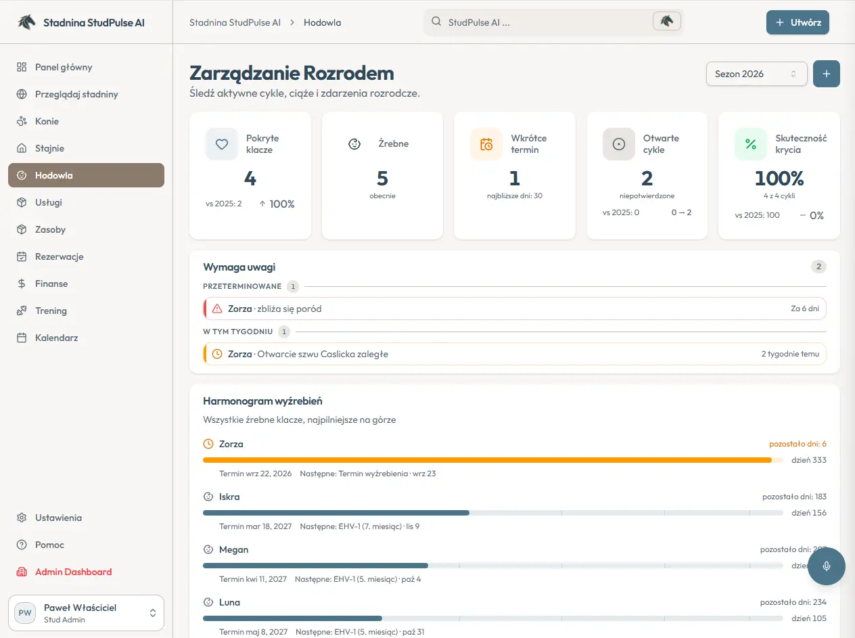Go to Rezerwacje in the sidebar

pyautogui.click(x=86, y=256)
